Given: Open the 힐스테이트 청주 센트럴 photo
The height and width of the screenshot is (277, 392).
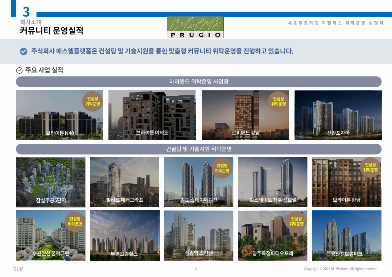Looking at the screenshot, I should click(272, 182).
